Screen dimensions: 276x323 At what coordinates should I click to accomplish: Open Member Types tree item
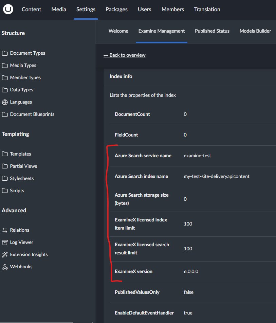25,77
